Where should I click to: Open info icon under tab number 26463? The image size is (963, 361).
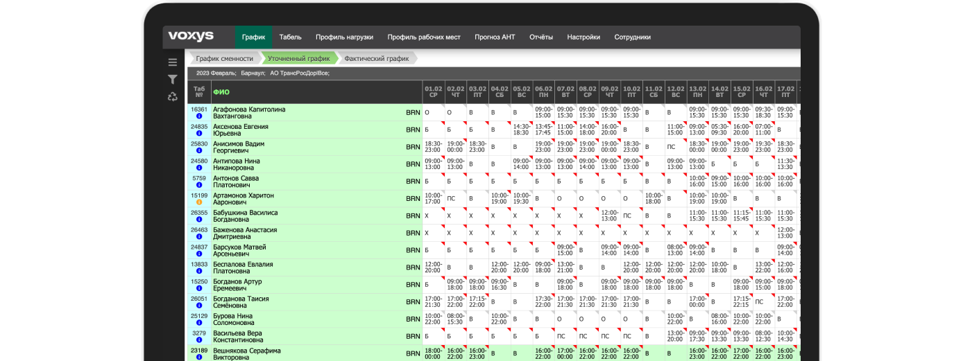(199, 236)
